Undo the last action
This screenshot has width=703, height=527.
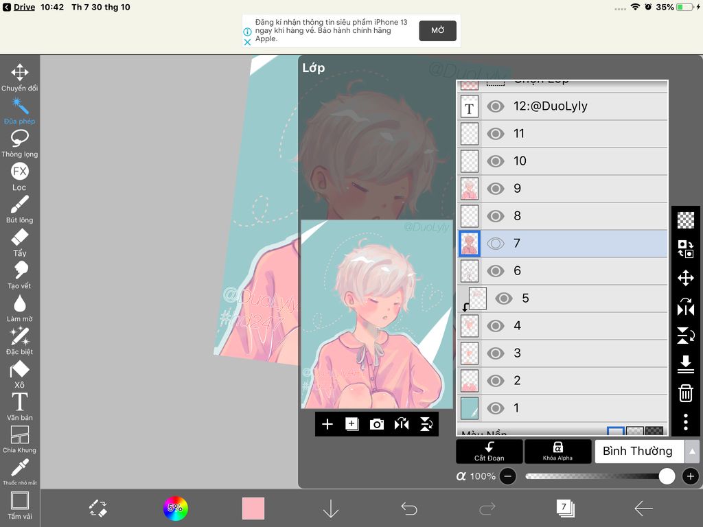pos(409,508)
